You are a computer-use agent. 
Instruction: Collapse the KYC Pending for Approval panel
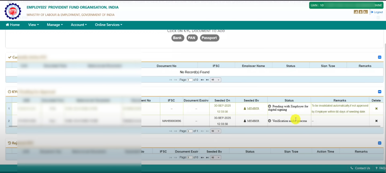coord(379,92)
